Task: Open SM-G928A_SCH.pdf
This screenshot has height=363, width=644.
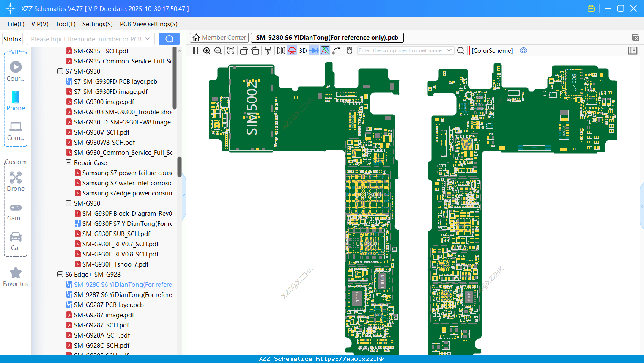Action: [x=102, y=335]
